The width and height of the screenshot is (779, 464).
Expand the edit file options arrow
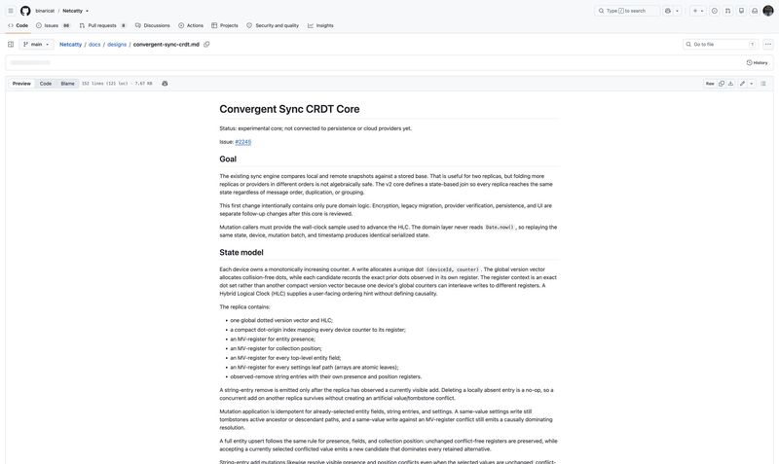point(752,84)
